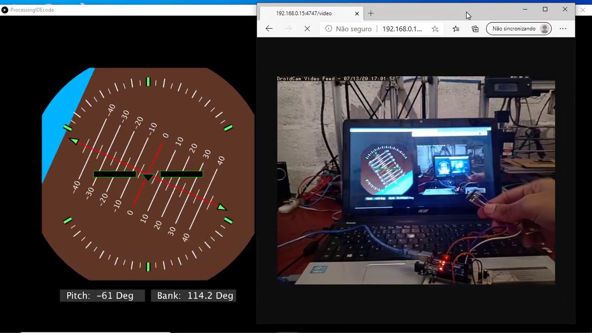
Task: Click the DroidCam Video Feed timestamp overlay
Action: coord(336,79)
